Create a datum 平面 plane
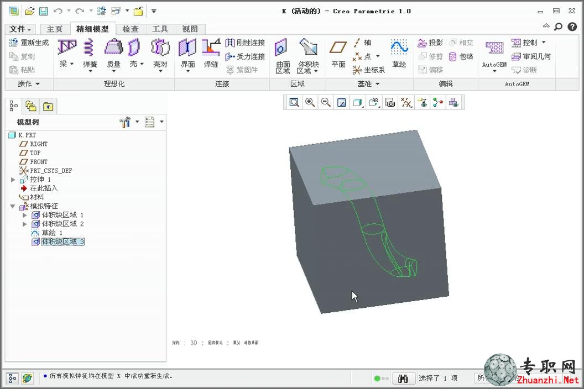Image resolution: width=584 pixels, height=389 pixels. pyautogui.click(x=338, y=54)
